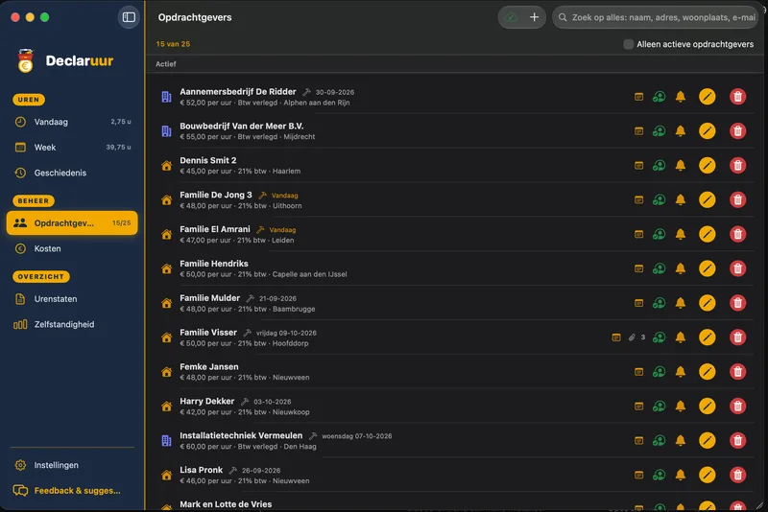Edit Aannemersbedrijf De Ridder with pencil icon
Image resolution: width=768 pixels, height=512 pixels.
707,97
